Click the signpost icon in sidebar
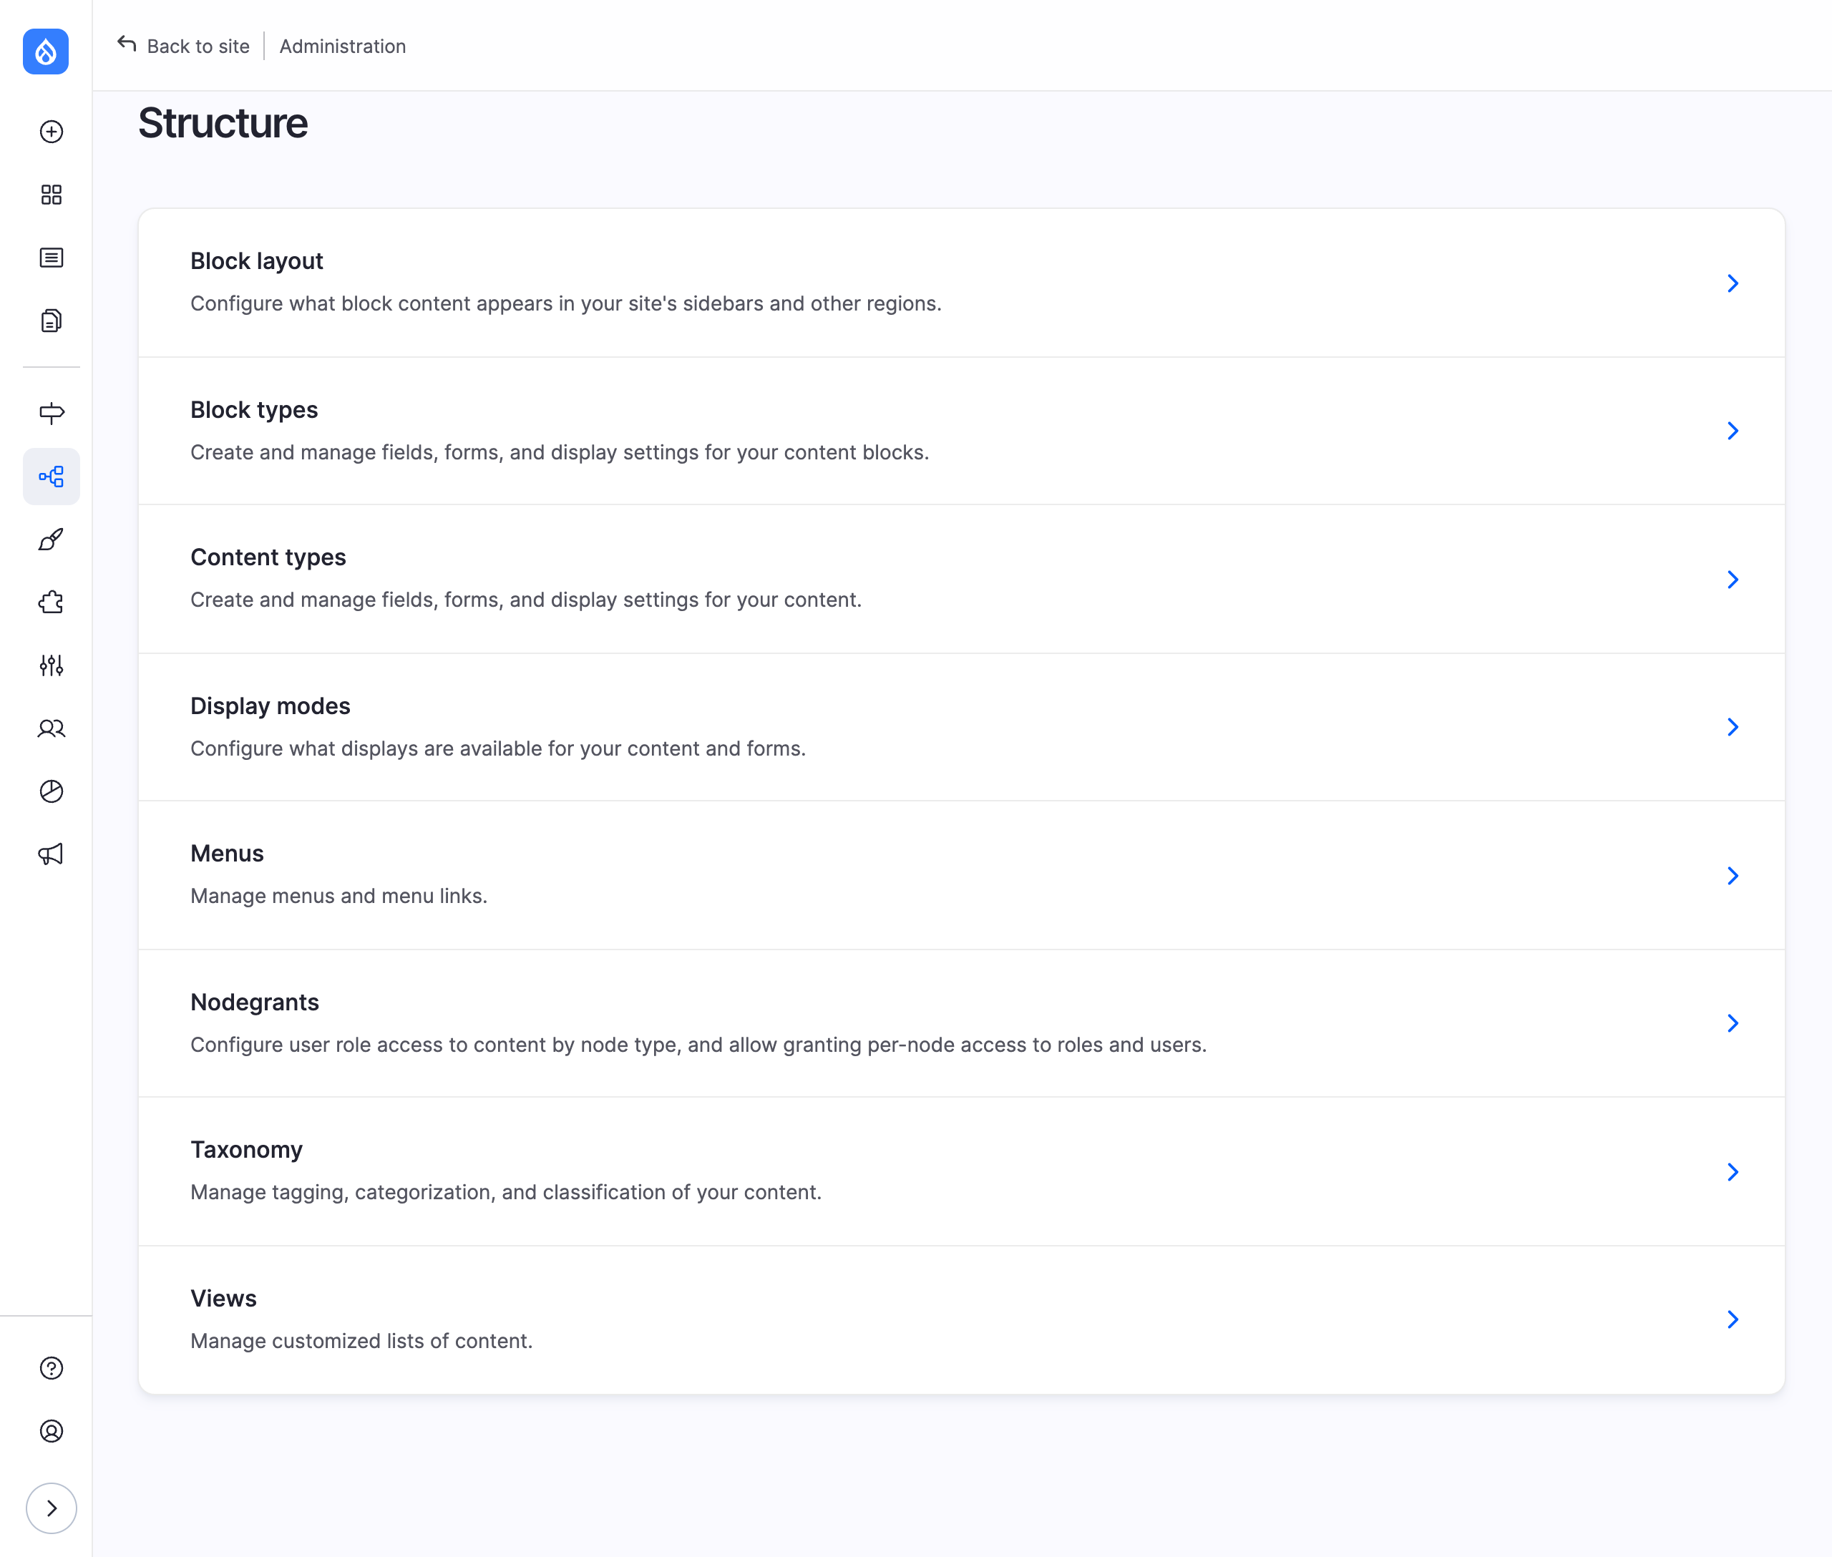1832x1557 pixels. click(x=52, y=413)
